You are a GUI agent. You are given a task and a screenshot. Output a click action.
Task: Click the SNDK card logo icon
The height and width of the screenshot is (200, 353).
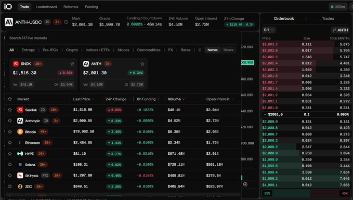tap(16, 64)
